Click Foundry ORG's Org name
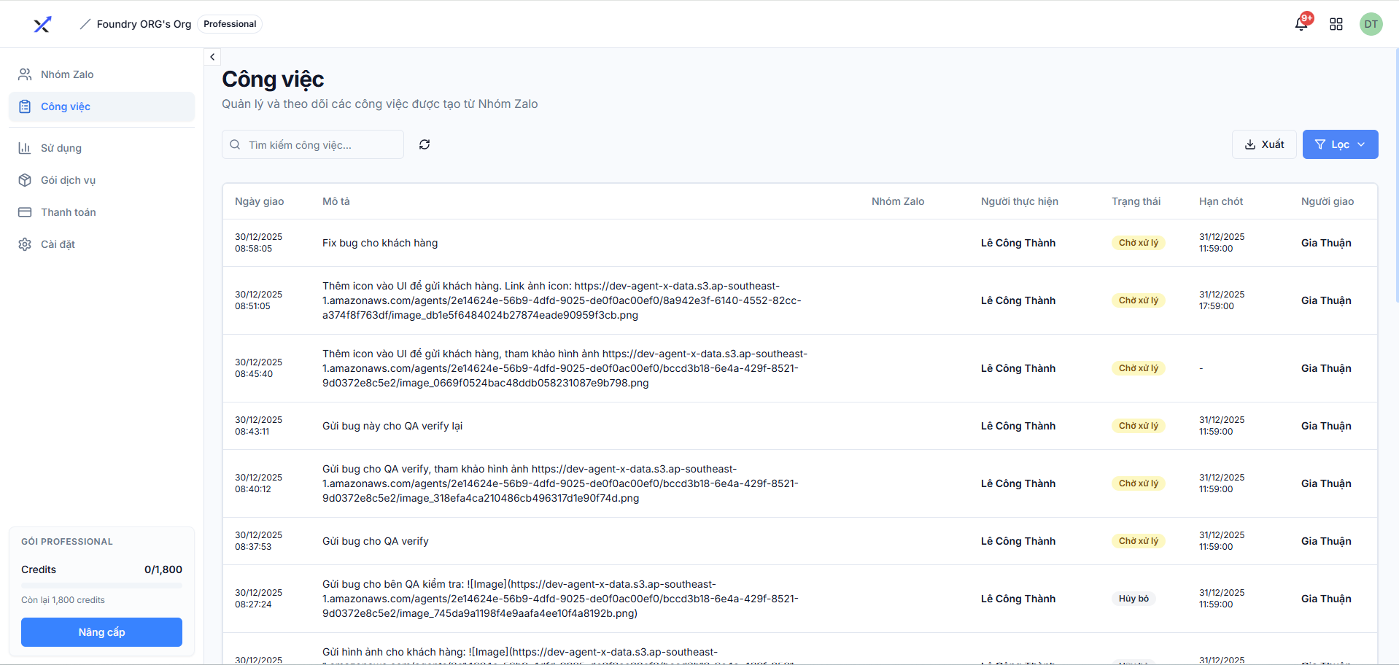This screenshot has height=665, width=1399. pos(144,24)
